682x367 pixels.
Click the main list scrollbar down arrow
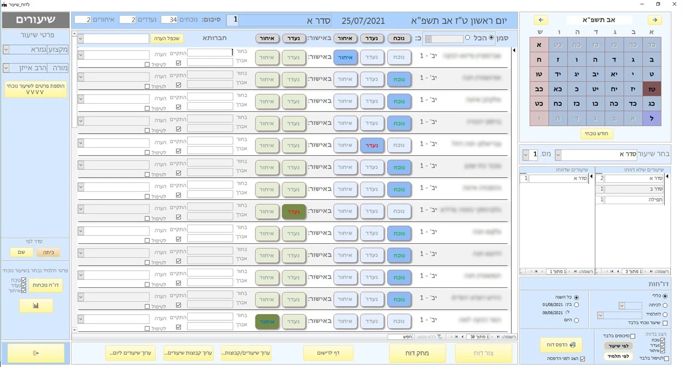pyautogui.click(x=74, y=330)
